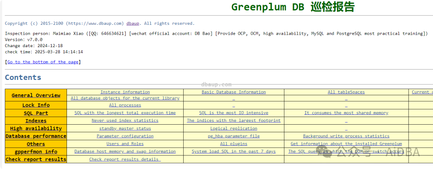Open the dbaup link in copyright line

tap(133, 24)
